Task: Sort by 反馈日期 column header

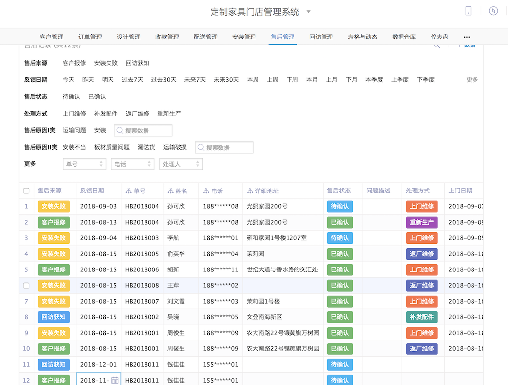Action: point(92,191)
